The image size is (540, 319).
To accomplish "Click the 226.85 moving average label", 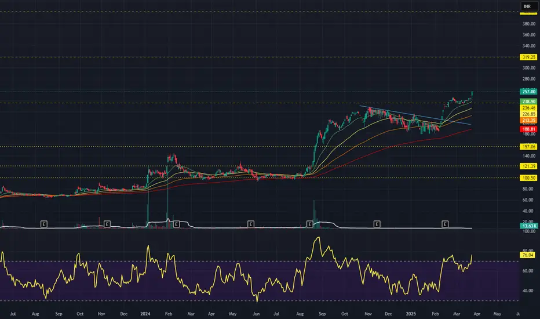I will tap(528, 114).
